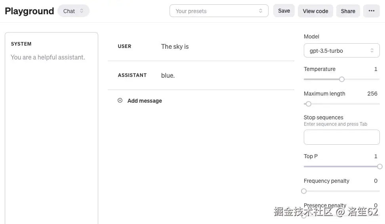Open the Chat mode dropdown
This screenshot has width=385, height=224.
point(73,11)
